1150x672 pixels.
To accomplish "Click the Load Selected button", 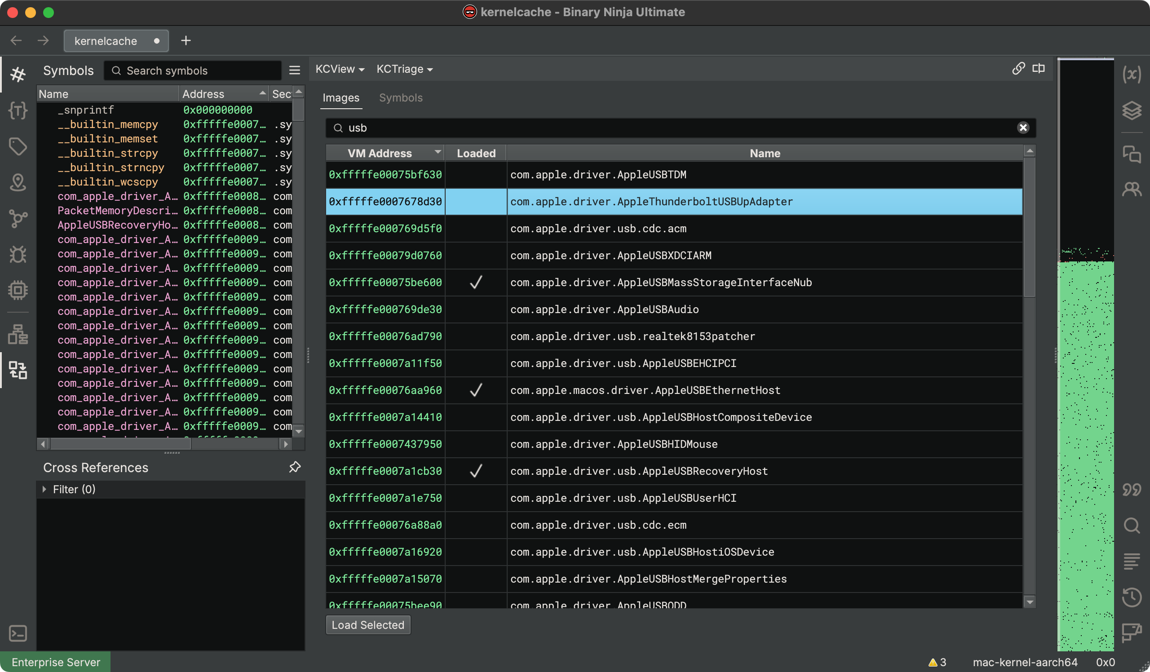I will [368, 624].
